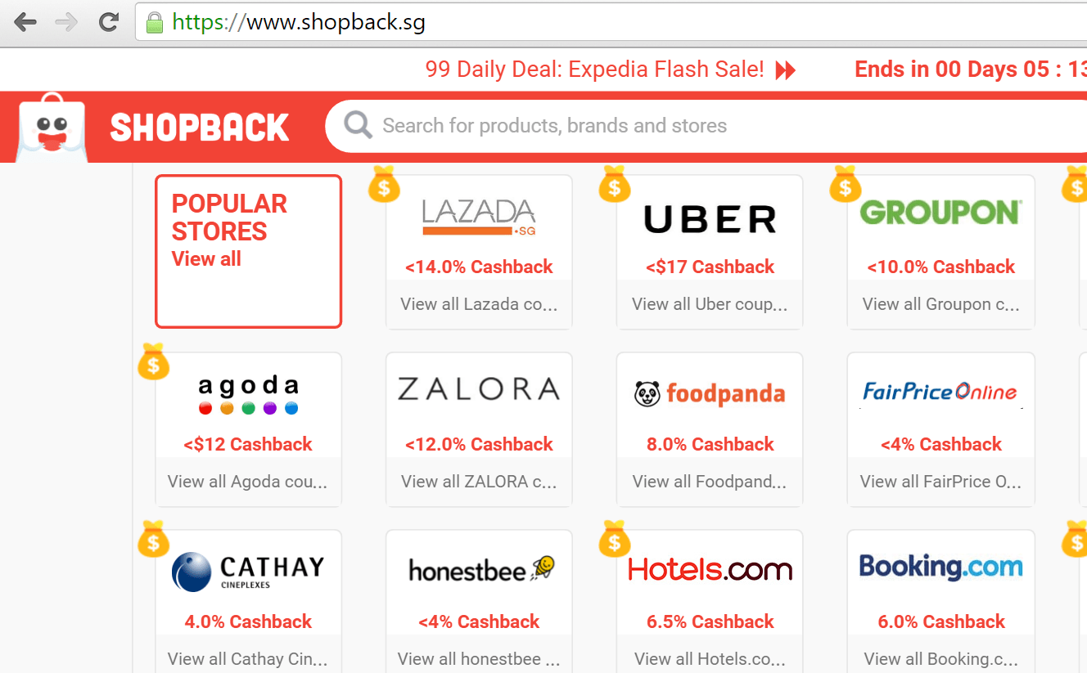Click the money bag icon beside the Agoda card
The image size is (1087, 673).
pyautogui.click(x=153, y=364)
